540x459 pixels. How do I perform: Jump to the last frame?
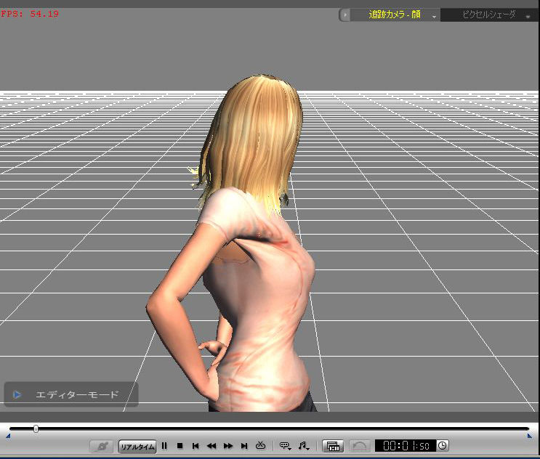point(244,446)
